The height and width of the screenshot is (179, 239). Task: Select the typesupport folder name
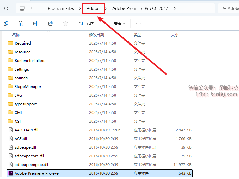[x=25, y=104]
